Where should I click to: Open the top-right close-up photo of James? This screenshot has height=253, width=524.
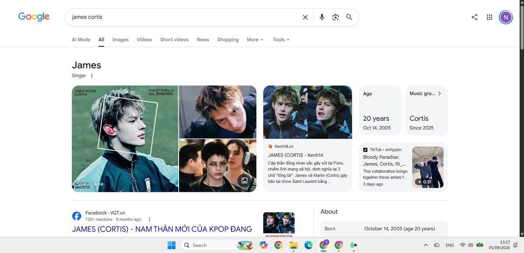point(217,112)
